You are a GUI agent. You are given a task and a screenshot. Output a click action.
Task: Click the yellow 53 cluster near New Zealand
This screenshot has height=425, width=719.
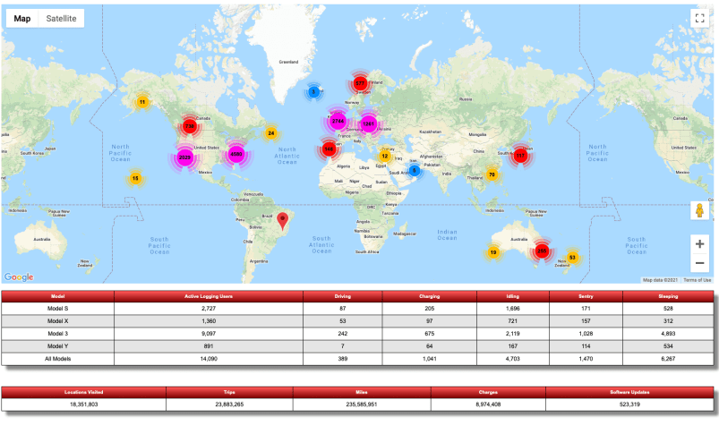572,258
